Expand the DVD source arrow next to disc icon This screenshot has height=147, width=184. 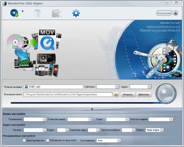click(x=22, y=11)
